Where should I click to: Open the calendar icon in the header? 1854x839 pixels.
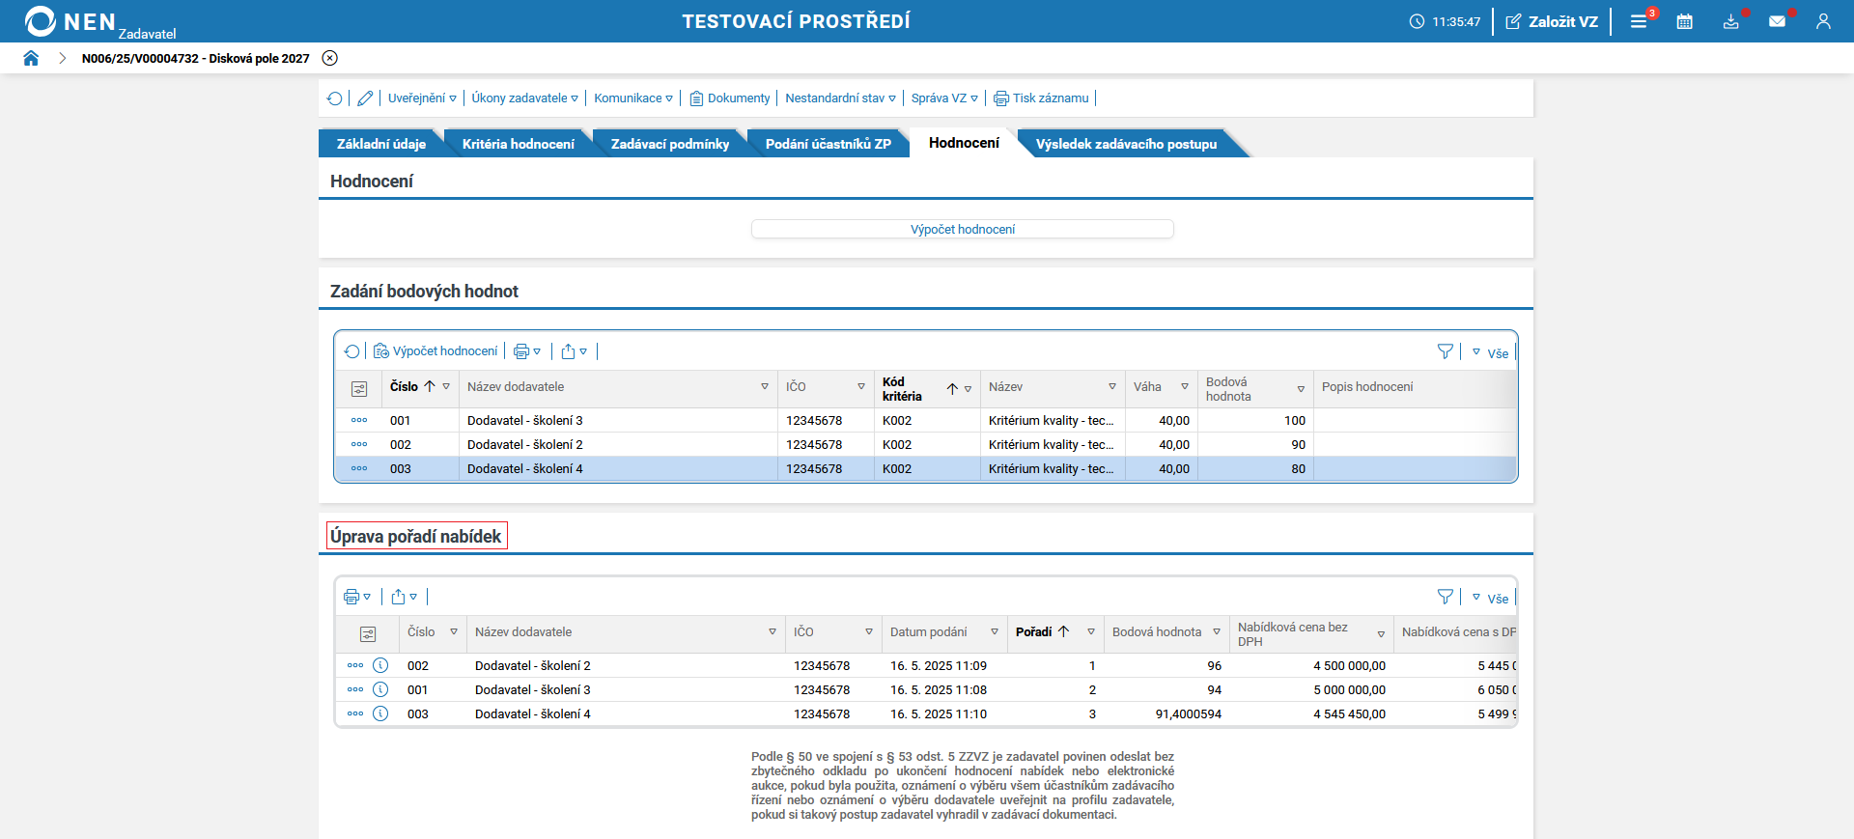pos(1684,21)
